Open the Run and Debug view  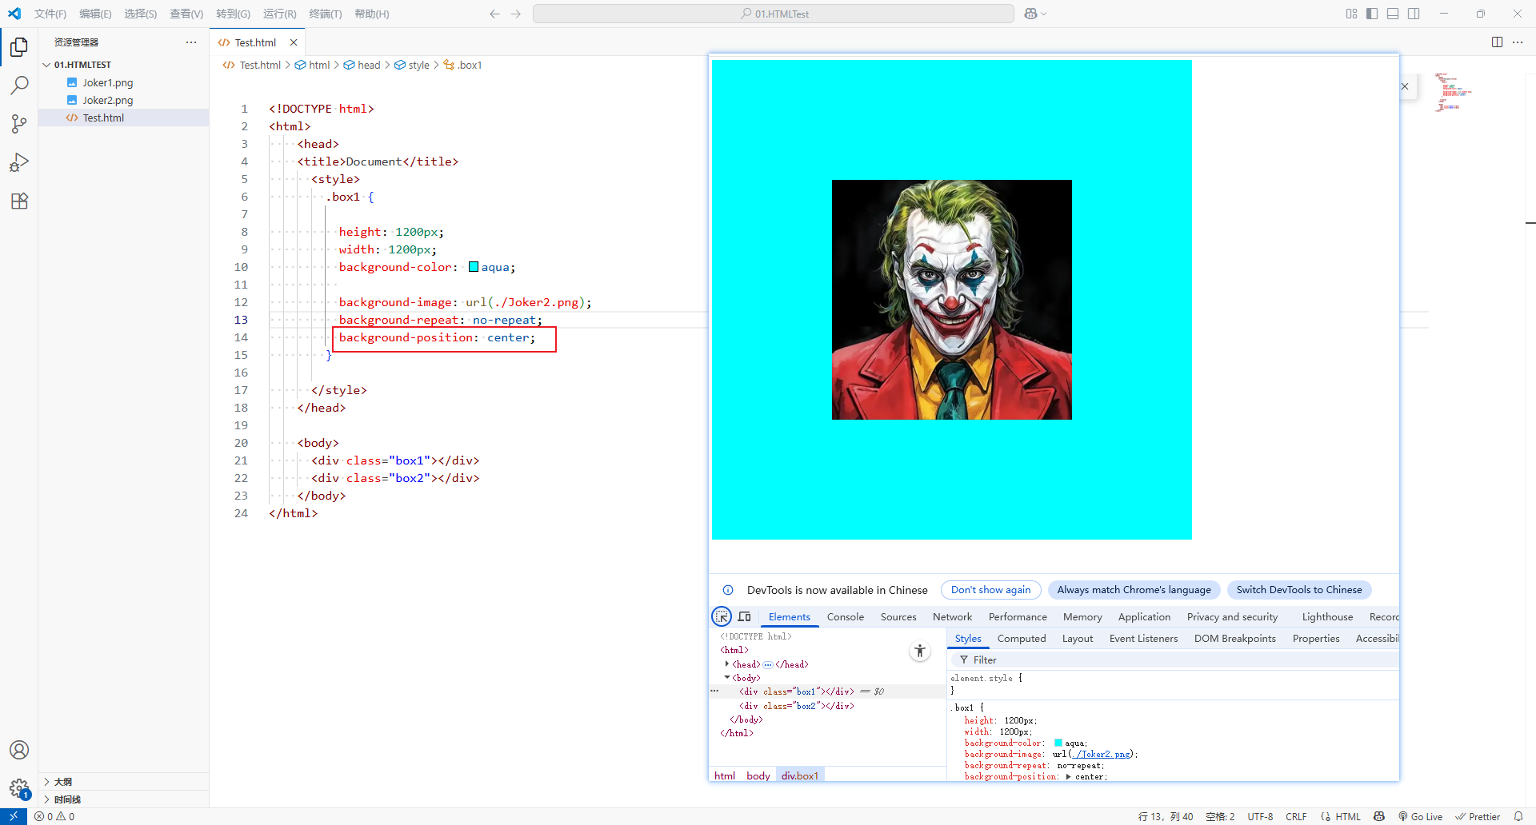click(19, 162)
